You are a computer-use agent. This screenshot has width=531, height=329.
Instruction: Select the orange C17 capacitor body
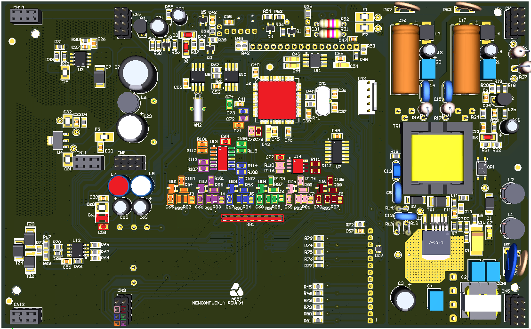tap(466, 59)
